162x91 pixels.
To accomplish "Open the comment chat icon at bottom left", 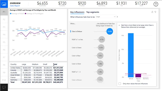I will (x=4, y=87).
